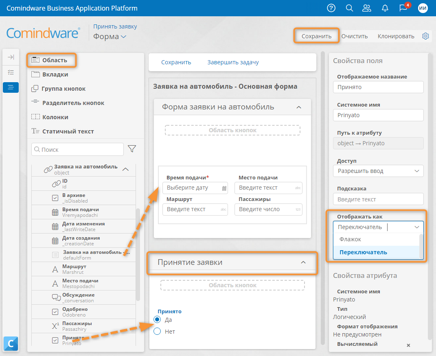Select the Нет radio option
The height and width of the screenshot is (356, 436).
(x=157, y=331)
